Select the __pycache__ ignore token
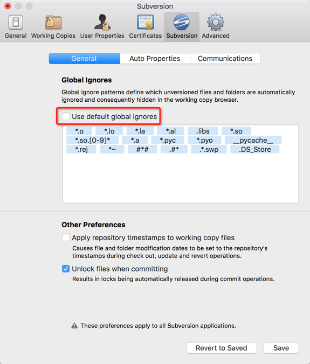 [253, 140]
